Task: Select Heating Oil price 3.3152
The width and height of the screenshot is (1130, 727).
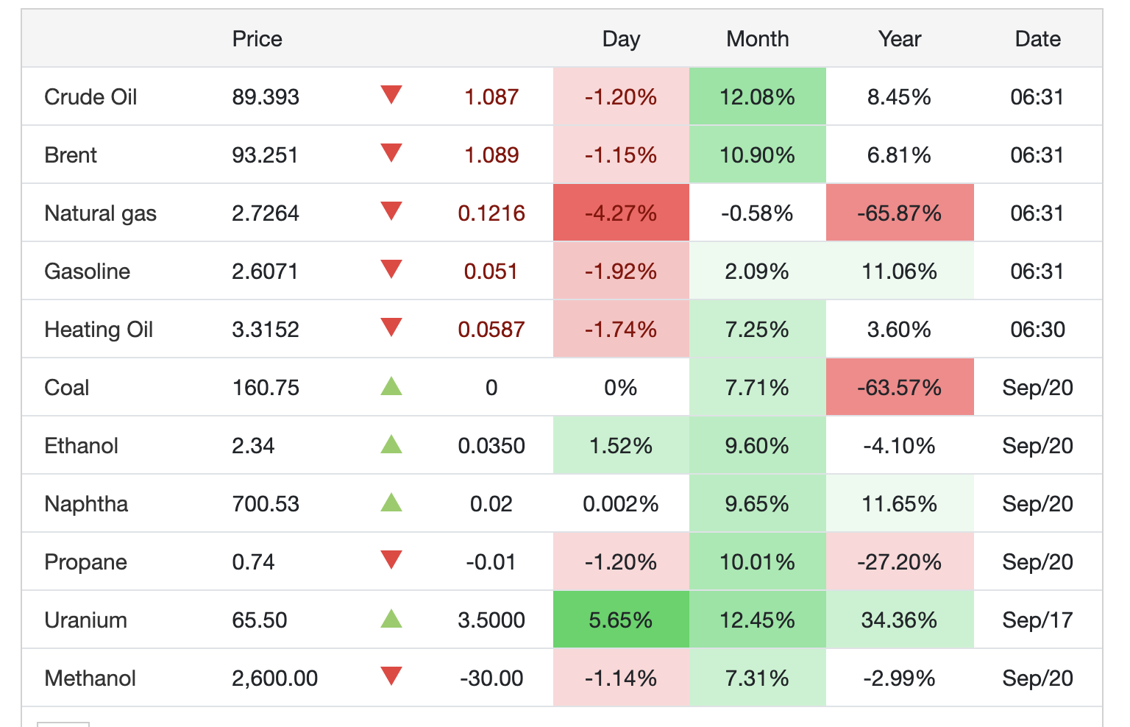Action: tap(266, 329)
